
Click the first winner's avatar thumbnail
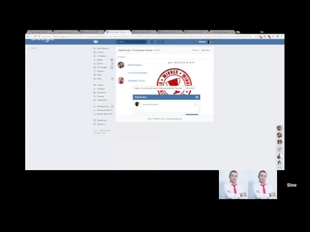pos(121,64)
